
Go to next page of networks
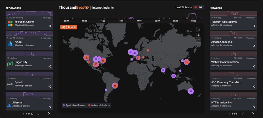pos(253,114)
